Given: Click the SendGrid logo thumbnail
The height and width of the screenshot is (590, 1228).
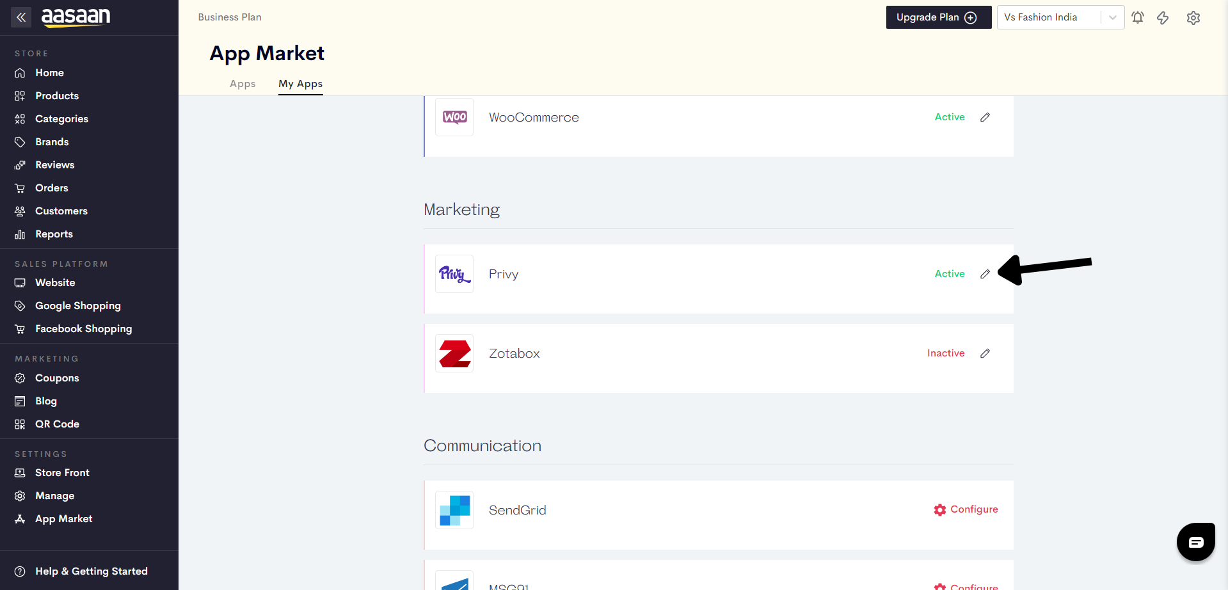Looking at the screenshot, I should tap(454, 510).
